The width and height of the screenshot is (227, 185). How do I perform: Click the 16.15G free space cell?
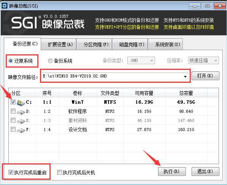pos(144,111)
